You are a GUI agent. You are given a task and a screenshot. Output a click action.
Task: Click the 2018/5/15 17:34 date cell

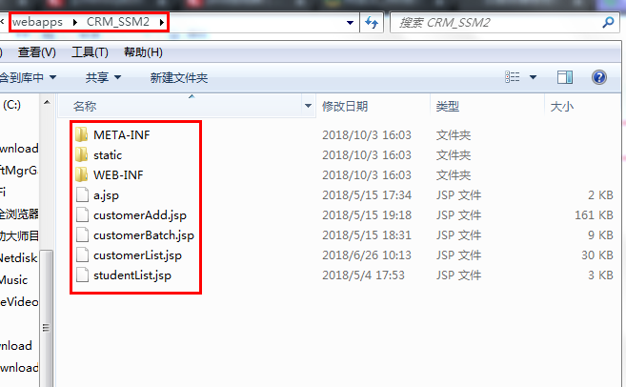[x=367, y=194]
